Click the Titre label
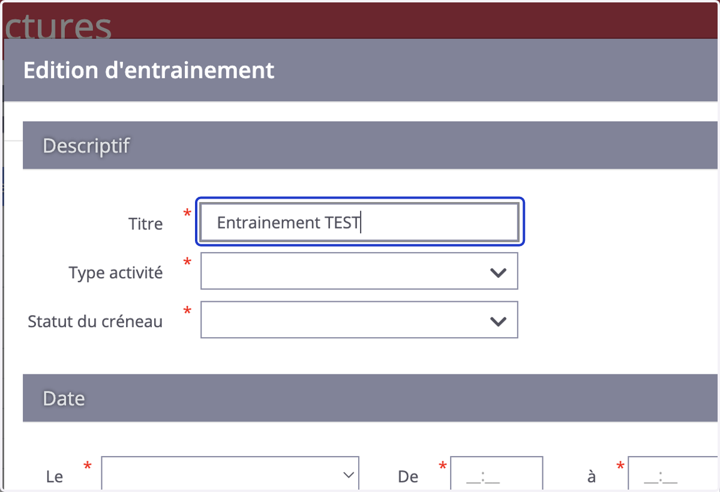This screenshot has height=492, width=720. (x=146, y=224)
